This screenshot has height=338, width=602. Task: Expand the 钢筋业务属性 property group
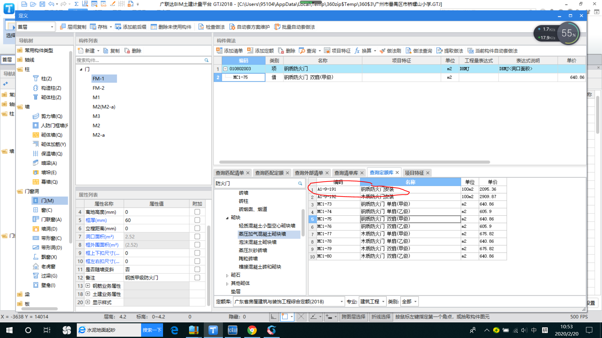point(88,286)
